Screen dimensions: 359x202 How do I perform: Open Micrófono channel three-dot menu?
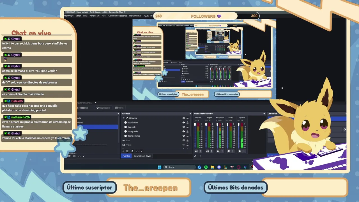coord(222,151)
